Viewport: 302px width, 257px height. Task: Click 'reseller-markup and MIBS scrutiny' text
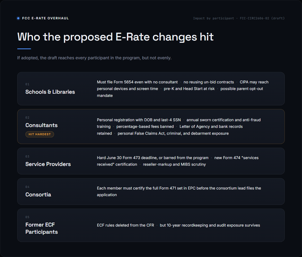click(x=174, y=164)
